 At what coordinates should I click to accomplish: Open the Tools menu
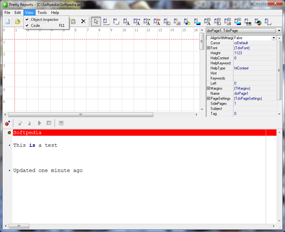coord(42,13)
